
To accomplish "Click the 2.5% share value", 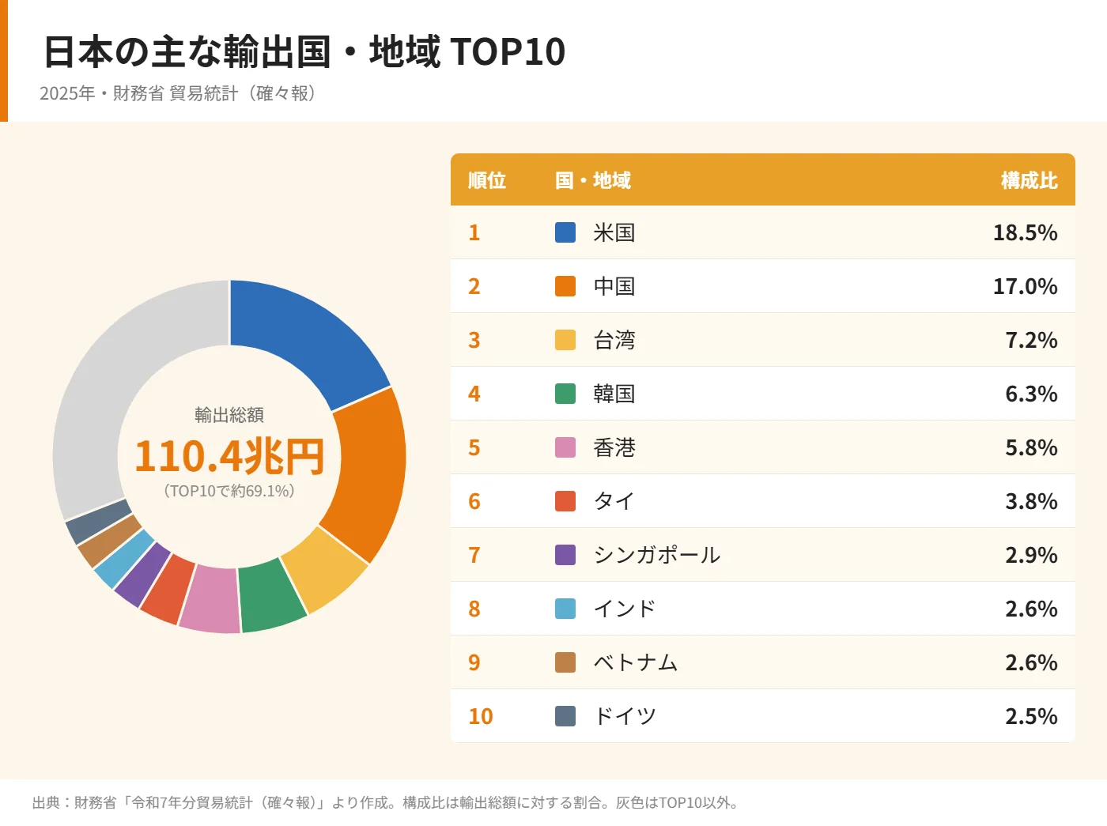I will [x=1031, y=716].
